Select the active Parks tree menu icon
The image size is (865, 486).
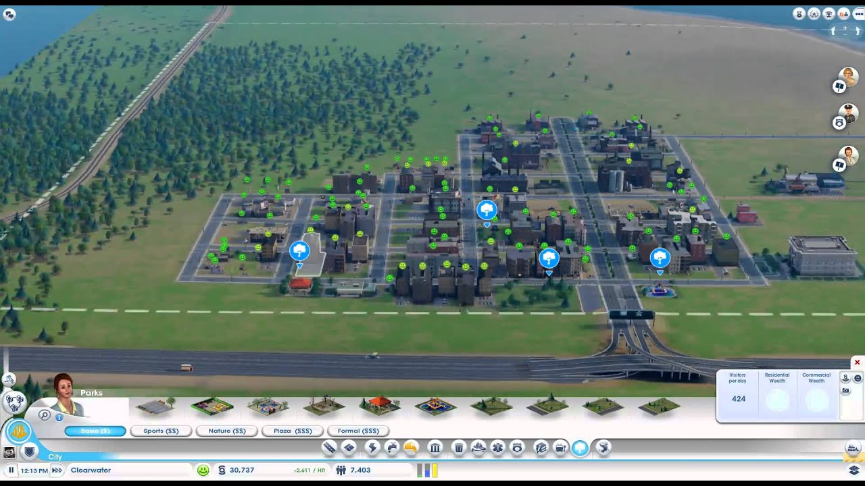click(580, 448)
